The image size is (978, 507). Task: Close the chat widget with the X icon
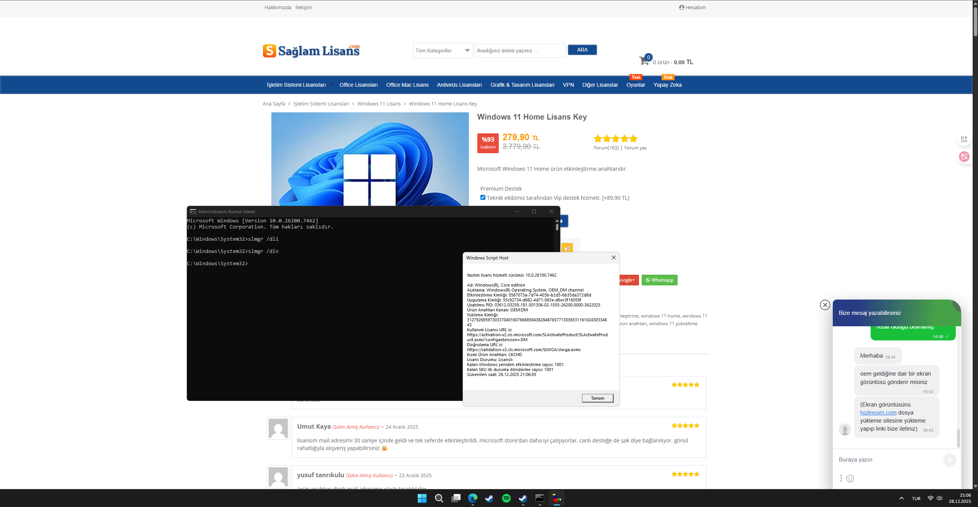pyautogui.click(x=825, y=305)
